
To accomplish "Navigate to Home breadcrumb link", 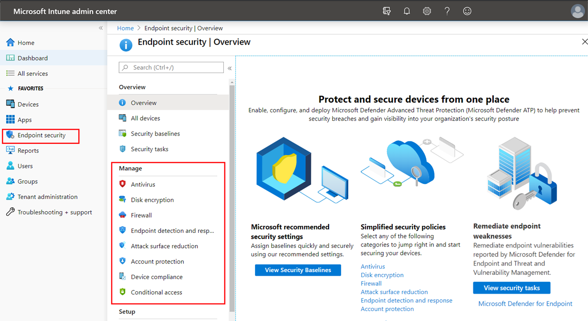I will (125, 28).
